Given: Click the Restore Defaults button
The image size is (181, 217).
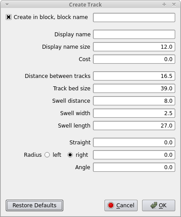Looking at the screenshot, I should coord(35,205).
